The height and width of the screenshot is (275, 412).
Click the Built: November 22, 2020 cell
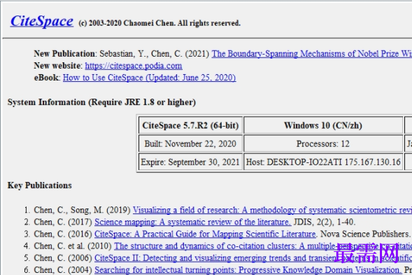[x=190, y=144]
